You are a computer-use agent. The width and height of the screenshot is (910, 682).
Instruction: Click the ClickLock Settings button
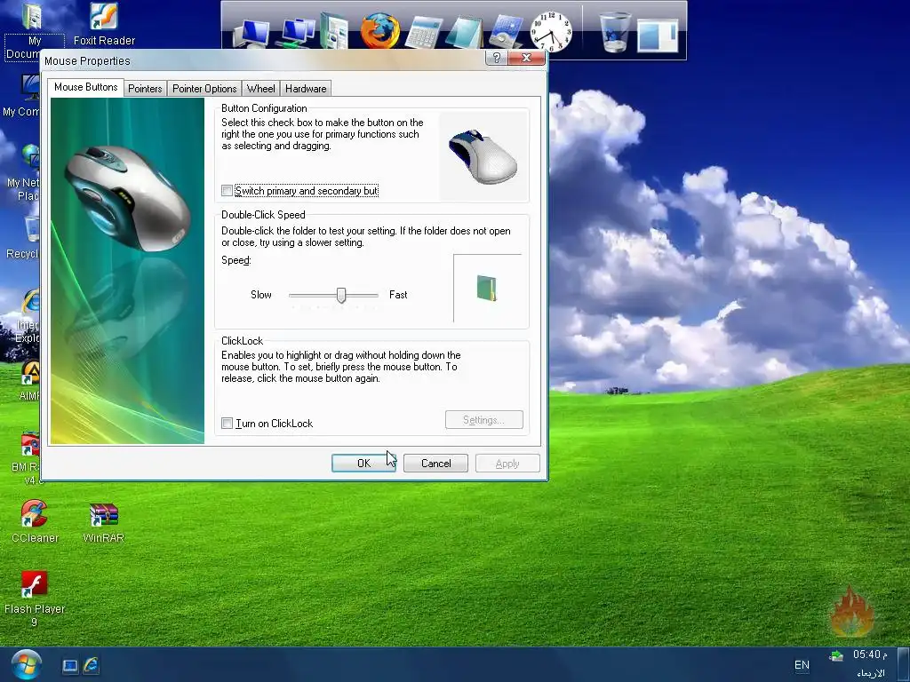(x=484, y=420)
